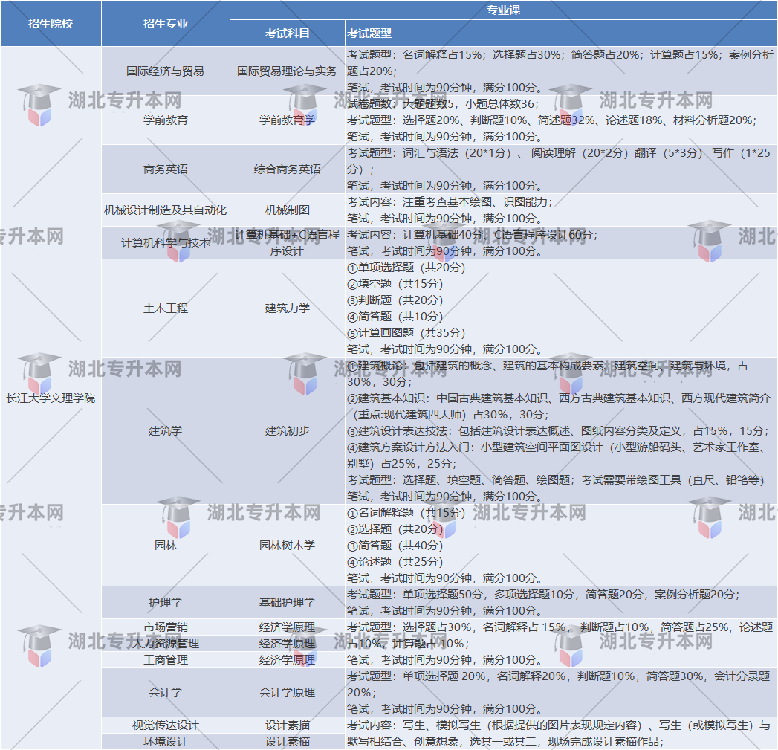Click the 国际经济与贸易 major cell
Viewport: 778px width, 750px height.
coord(165,71)
